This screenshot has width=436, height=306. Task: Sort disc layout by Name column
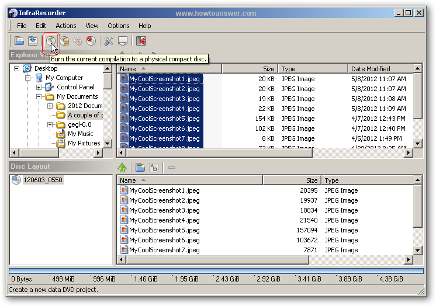[189, 180]
